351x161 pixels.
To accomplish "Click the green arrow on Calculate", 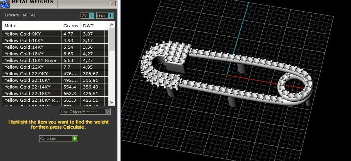I will (75, 138).
